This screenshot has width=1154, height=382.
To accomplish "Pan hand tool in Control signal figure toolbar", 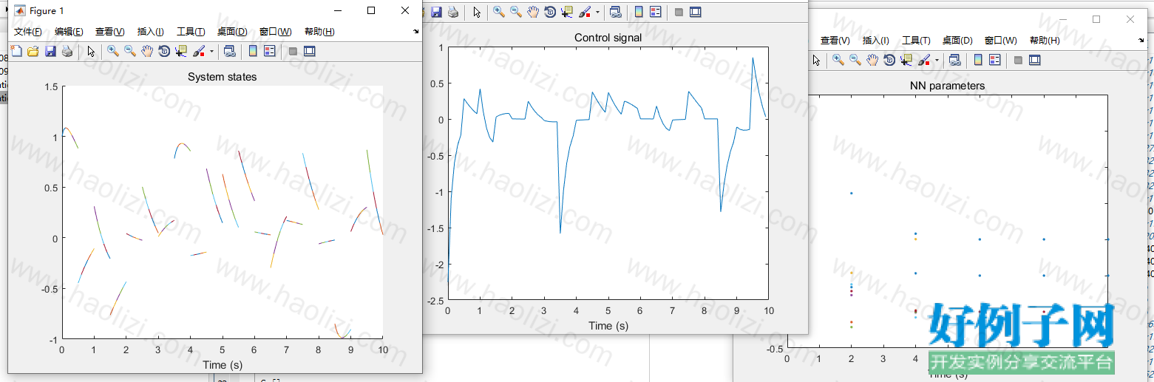I will coord(533,12).
